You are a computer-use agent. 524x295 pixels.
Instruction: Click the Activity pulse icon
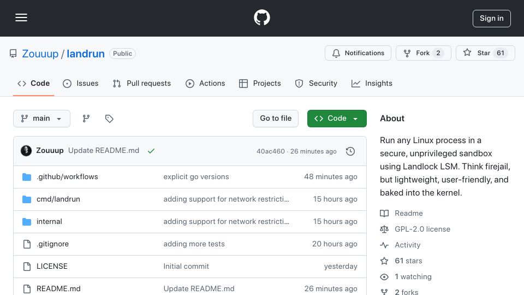(384, 245)
